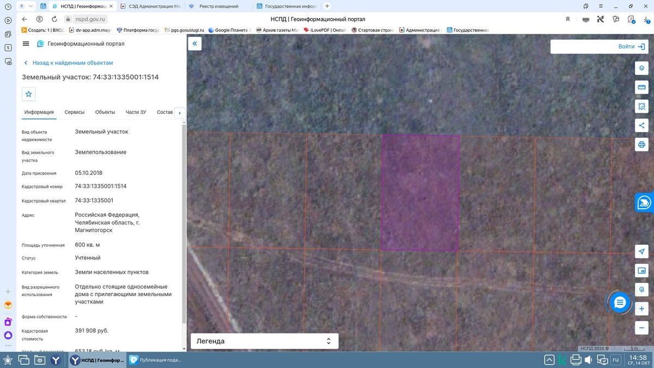Open the blue chat assistant bubble

pos(620,303)
